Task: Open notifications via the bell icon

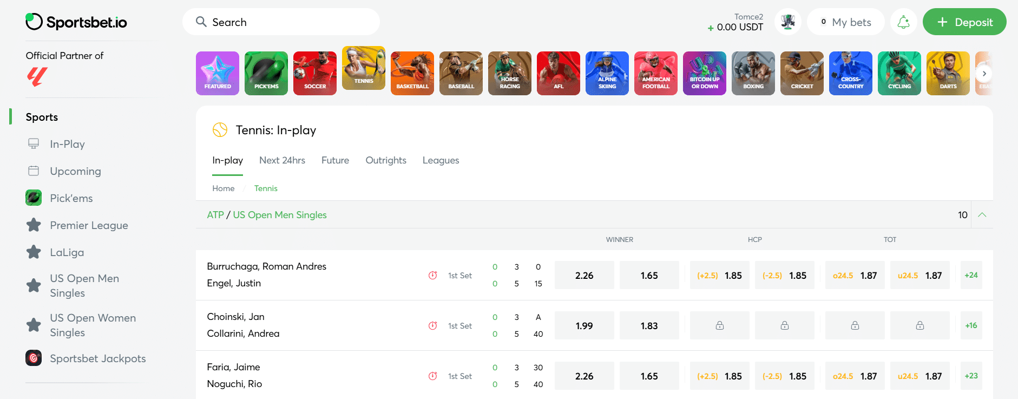Action: coord(903,22)
